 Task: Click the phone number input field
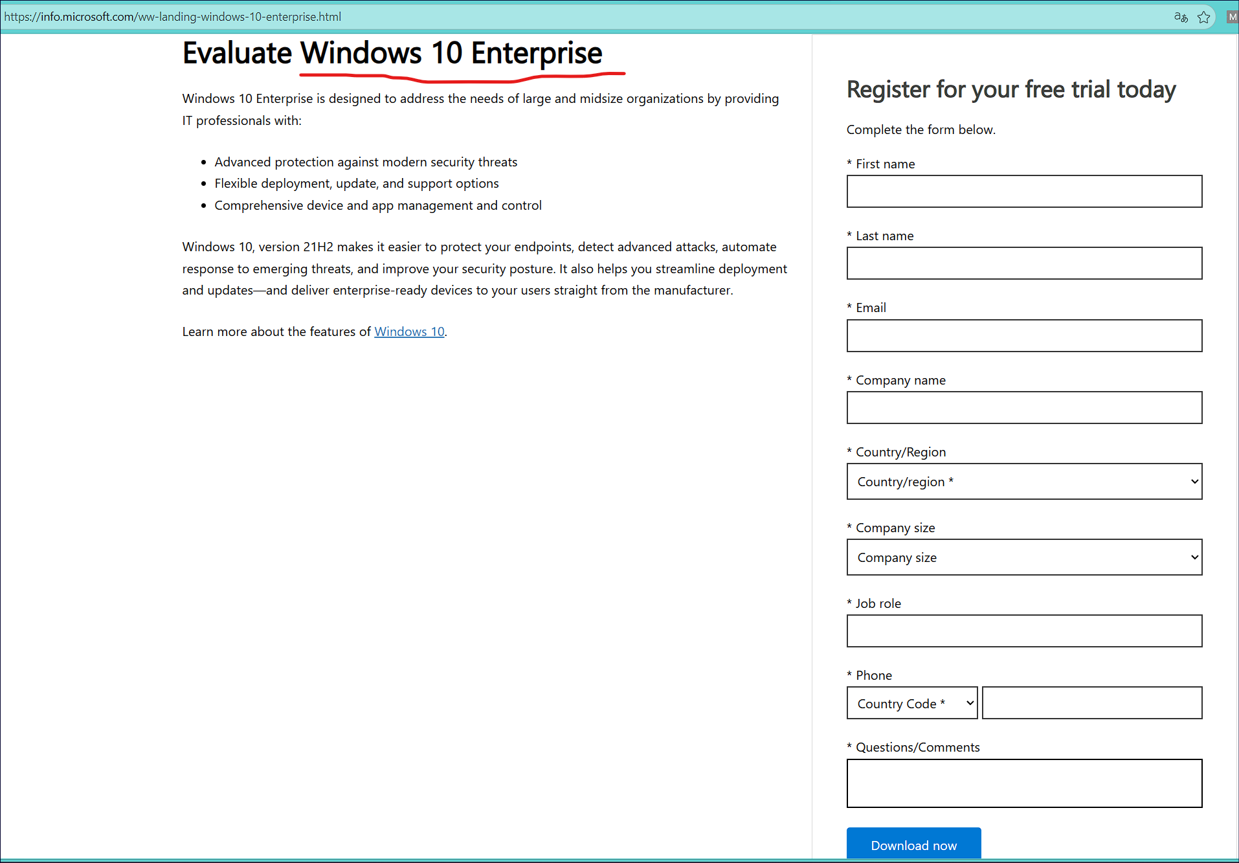1092,703
